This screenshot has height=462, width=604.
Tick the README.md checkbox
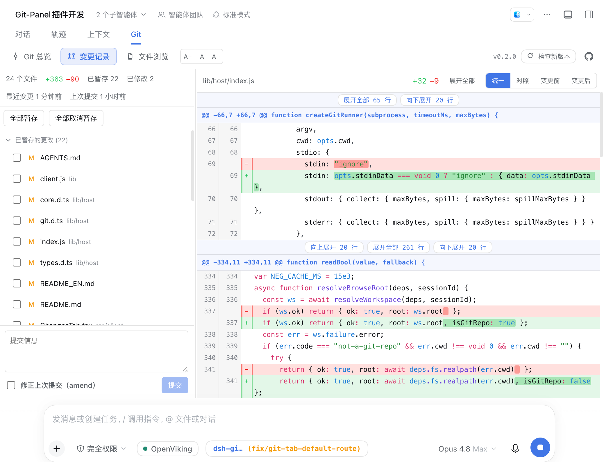coord(17,304)
